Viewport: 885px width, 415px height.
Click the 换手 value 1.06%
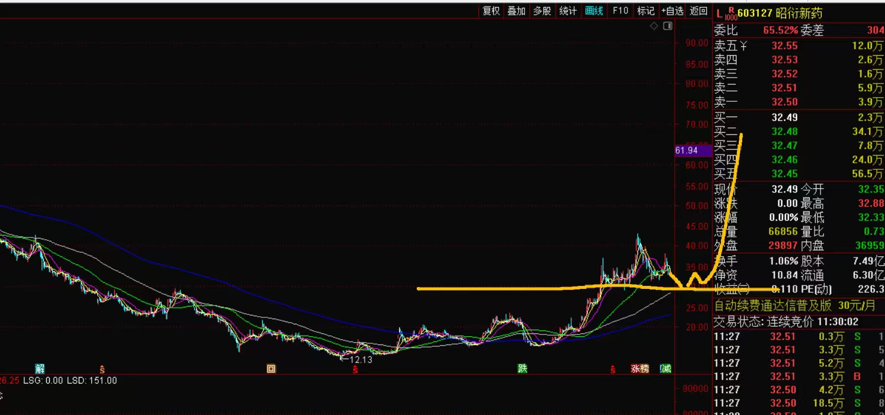pyautogui.click(x=783, y=261)
